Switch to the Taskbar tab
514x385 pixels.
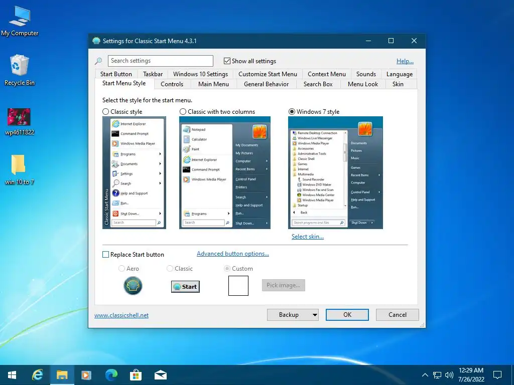tap(153, 74)
